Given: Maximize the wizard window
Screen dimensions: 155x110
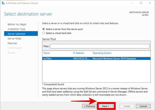Looking at the screenshot, I should pyautogui.click(x=141, y=3).
